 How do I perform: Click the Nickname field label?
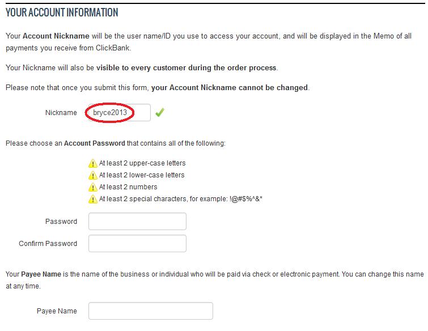tap(61, 112)
